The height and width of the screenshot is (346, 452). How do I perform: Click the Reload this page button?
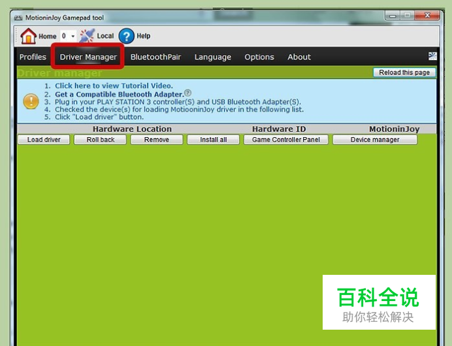[404, 72]
